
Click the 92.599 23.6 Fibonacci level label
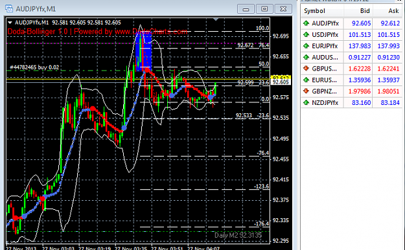(253, 82)
